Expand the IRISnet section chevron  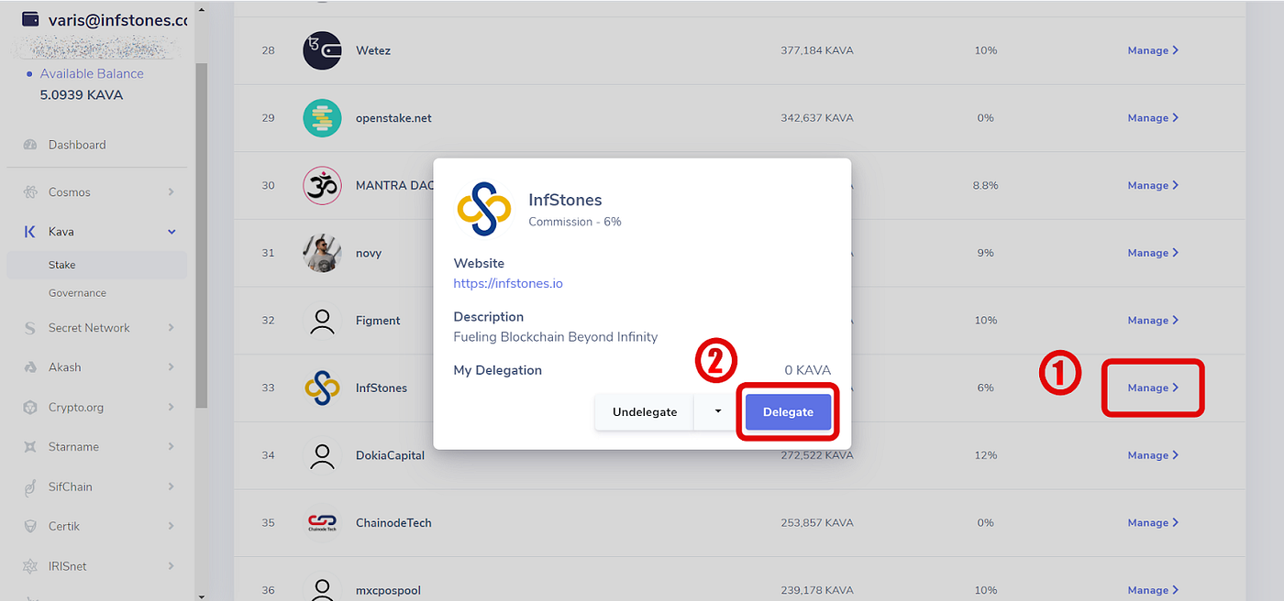coord(172,566)
